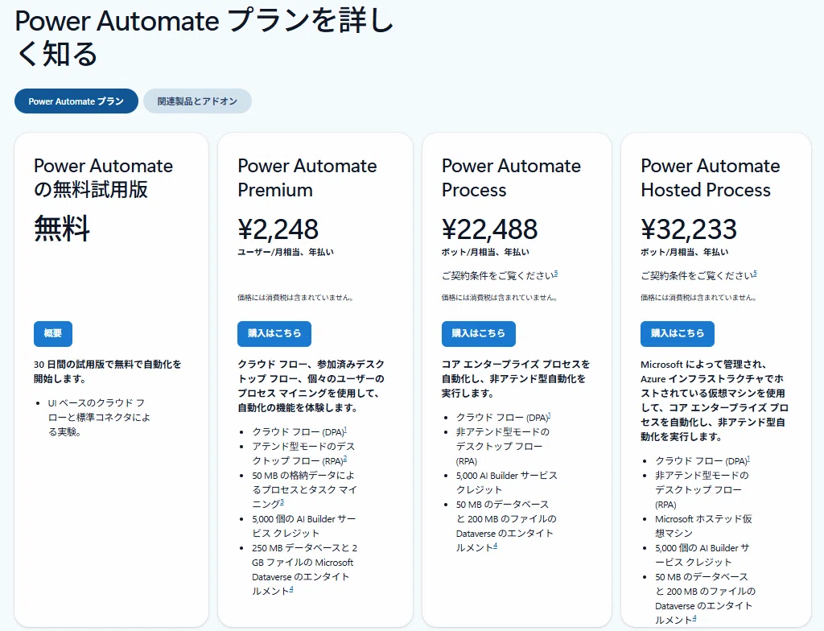Click 購入はこちら under Power Automate Premium
Image resolution: width=824 pixels, height=631 pixels.
pos(274,333)
